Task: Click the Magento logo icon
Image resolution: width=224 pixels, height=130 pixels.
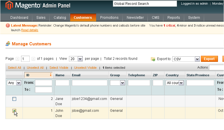Action: click(9, 5)
